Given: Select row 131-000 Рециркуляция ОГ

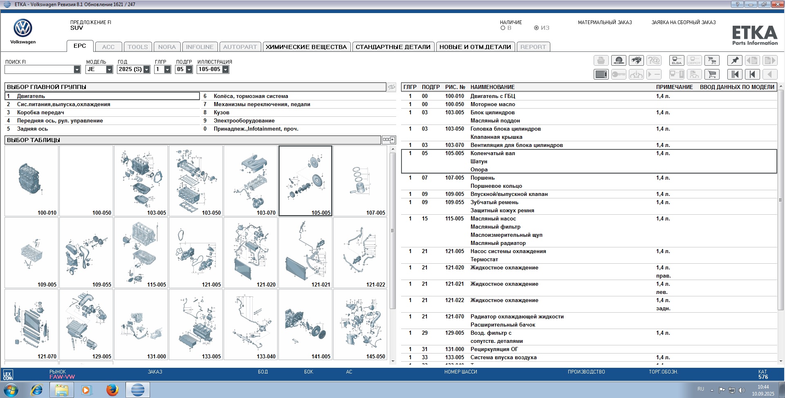Looking at the screenshot, I should (589, 349).
